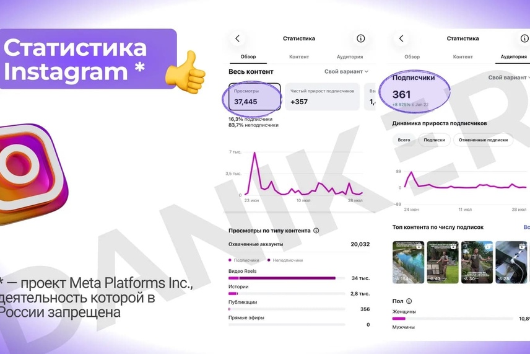The image size is (530, 354).
Task: Click info icon beside Просмотры по типу контента
Action: point(316,231)
